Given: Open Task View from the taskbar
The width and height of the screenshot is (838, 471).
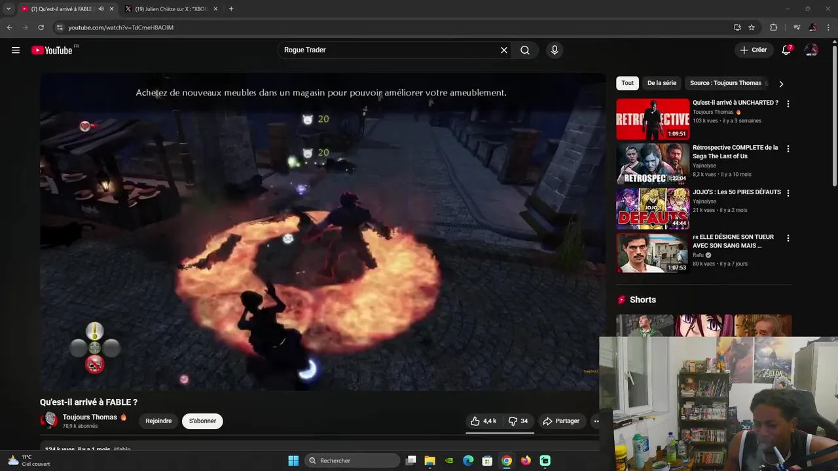Looking at the screenshot, I should (411, 461).
